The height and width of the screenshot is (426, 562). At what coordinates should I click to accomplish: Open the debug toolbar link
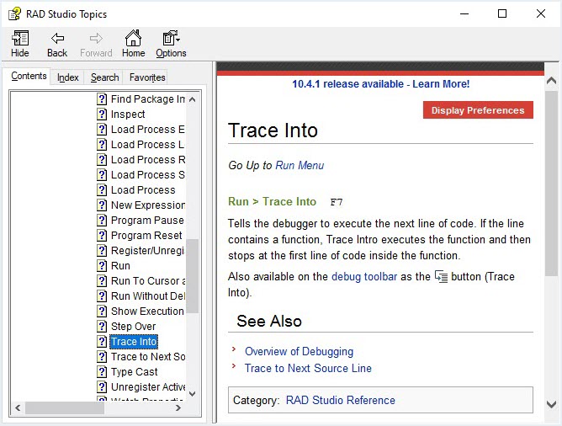364,276
